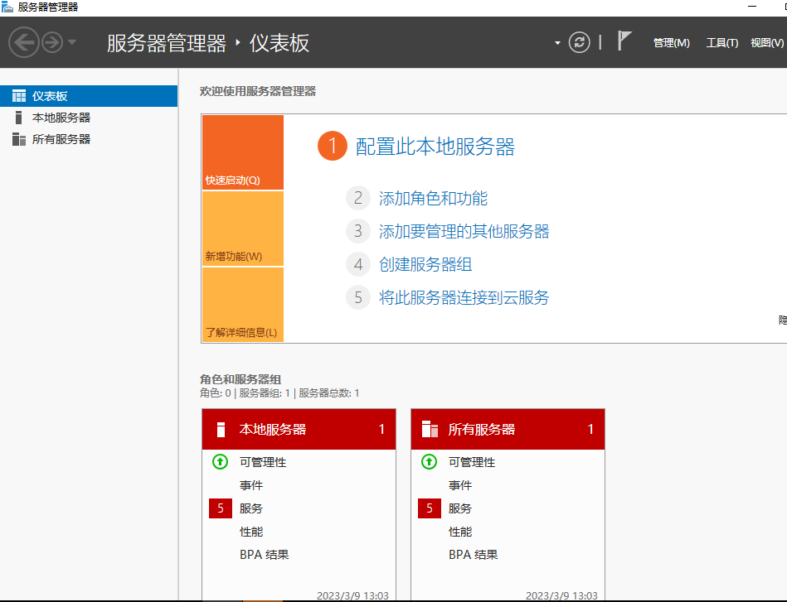Click red 5 badge in 所有服务器 tile
The height and width of the screenshot is (602, 787).
430,508
